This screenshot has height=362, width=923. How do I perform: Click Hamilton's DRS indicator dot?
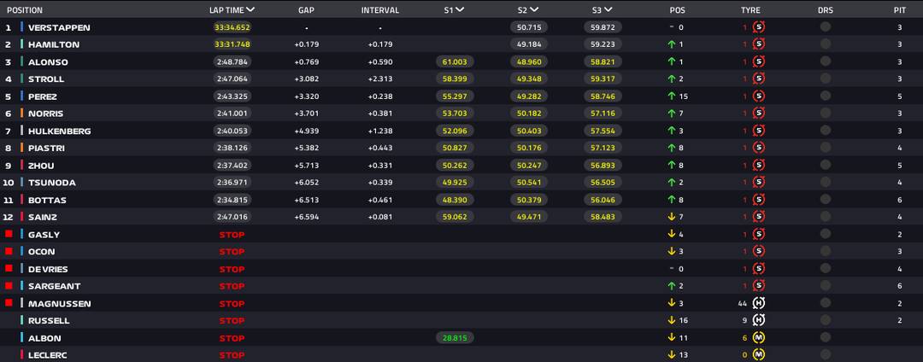pyautogui.click(x=826, y=44)
